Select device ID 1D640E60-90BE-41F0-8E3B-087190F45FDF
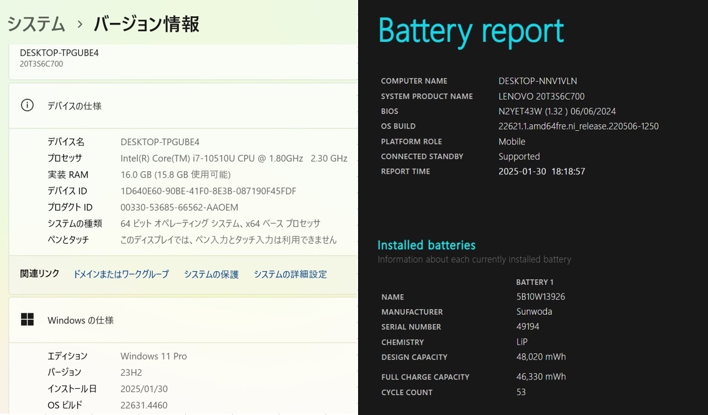 click(208, 191)
